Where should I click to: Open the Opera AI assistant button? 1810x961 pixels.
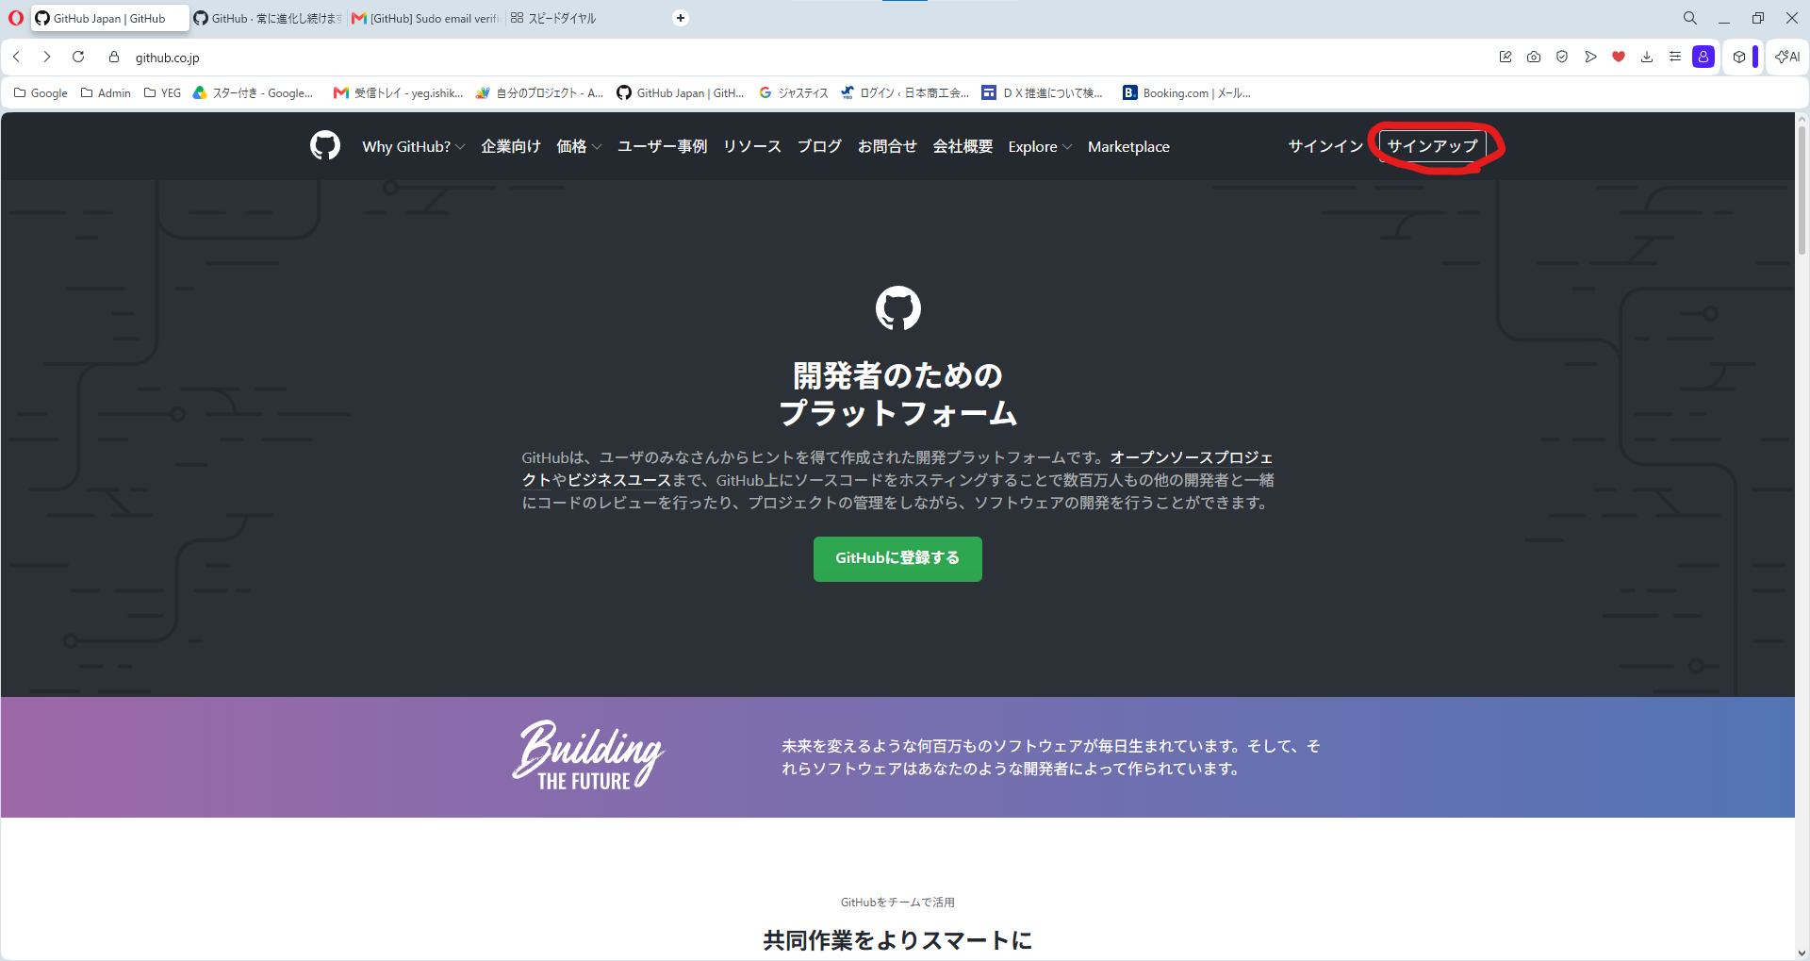coord(1787,57)
